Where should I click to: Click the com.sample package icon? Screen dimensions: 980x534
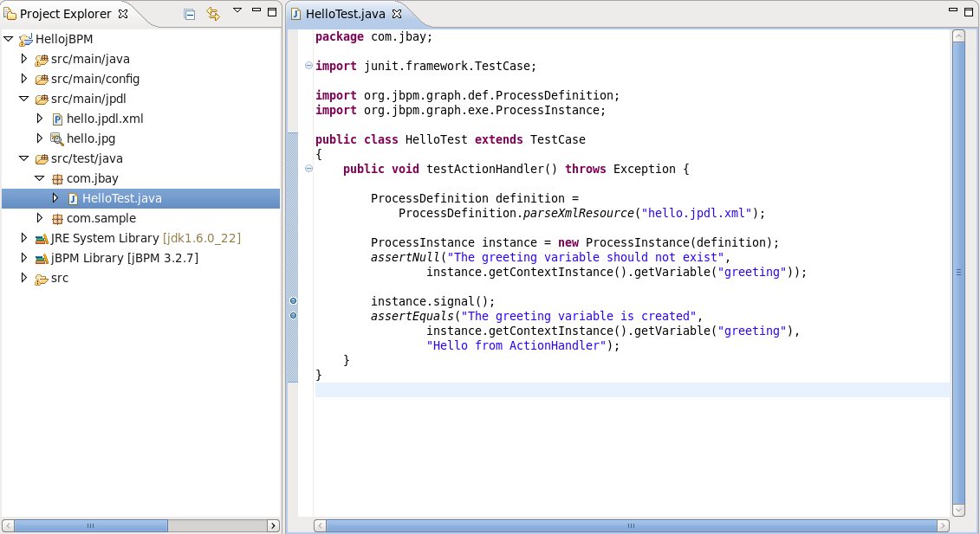(x=57, y=219)
